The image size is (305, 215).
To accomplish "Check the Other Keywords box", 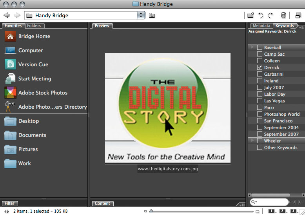I will pos(260,148).
